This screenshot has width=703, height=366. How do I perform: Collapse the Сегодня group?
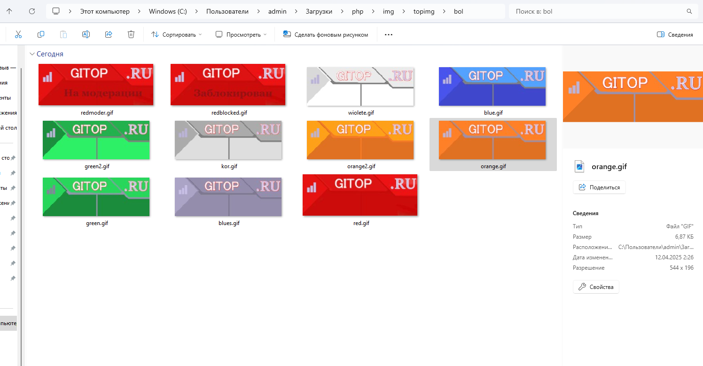coord(32,54)
